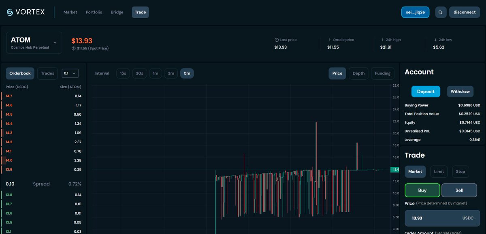Show the Funding chart view
Image resolution: width=486 pixels, height=234 pixels.
pyautogui.click(x=382, y=73)
